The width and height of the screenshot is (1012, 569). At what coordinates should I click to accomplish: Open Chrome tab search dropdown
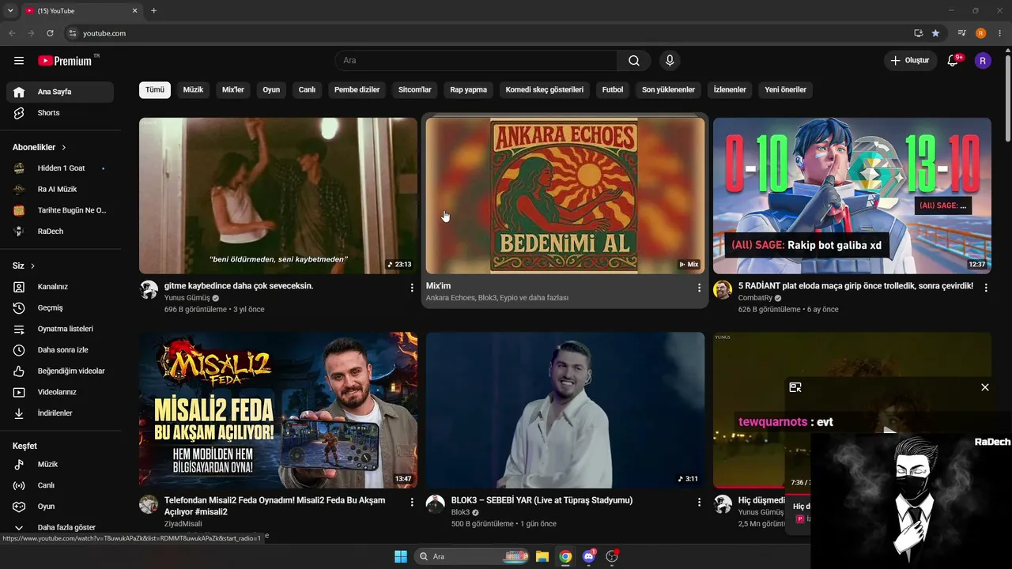click(x=10, y=10)
